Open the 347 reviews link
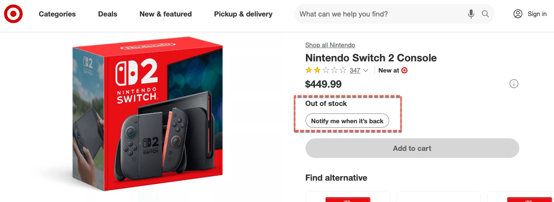The width and height of the screenshot is (554, 202). (355, 70)
